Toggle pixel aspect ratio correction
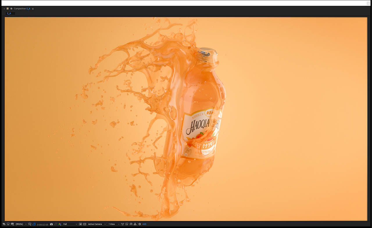 point(123,224)
